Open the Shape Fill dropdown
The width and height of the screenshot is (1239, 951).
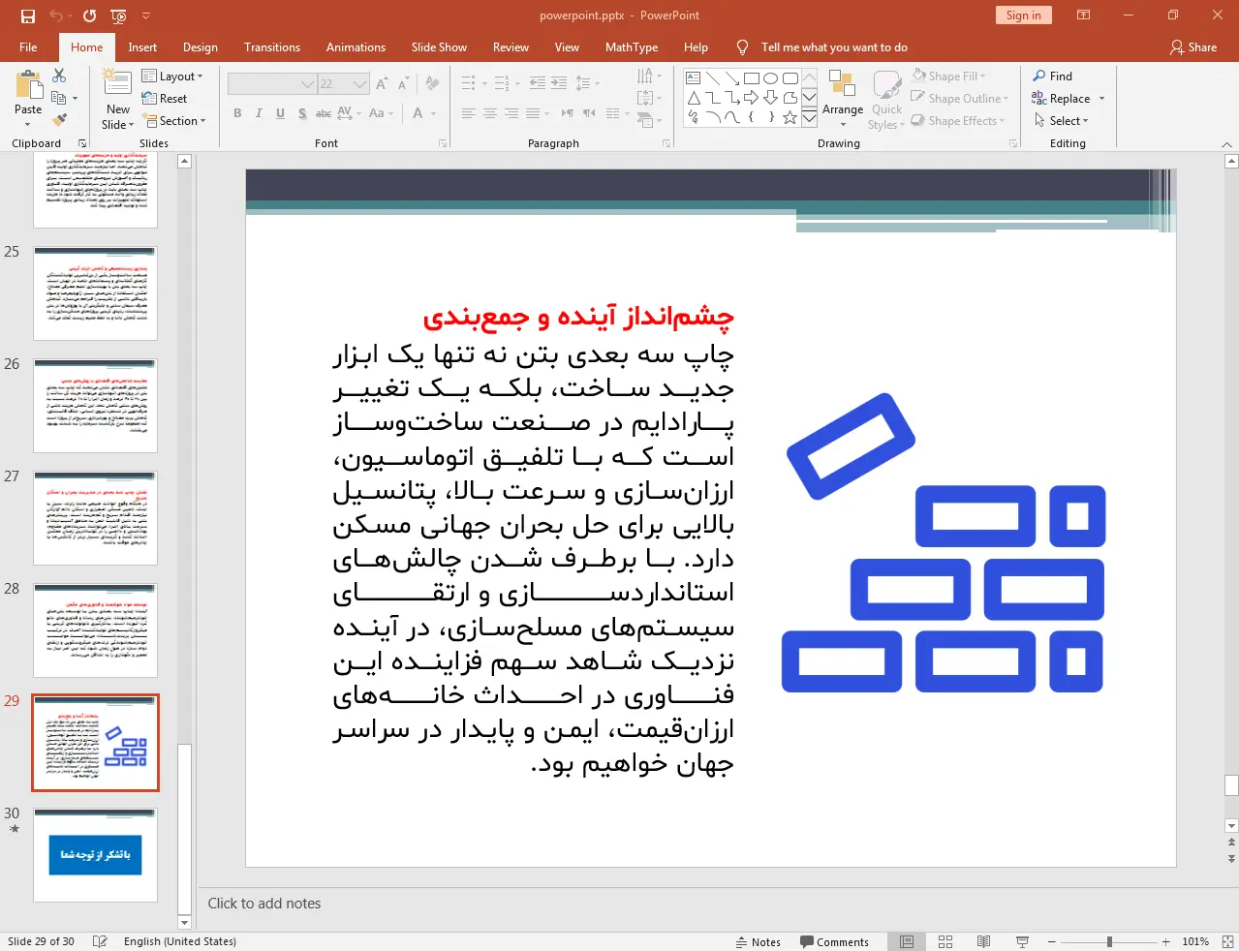coord(949,76)
